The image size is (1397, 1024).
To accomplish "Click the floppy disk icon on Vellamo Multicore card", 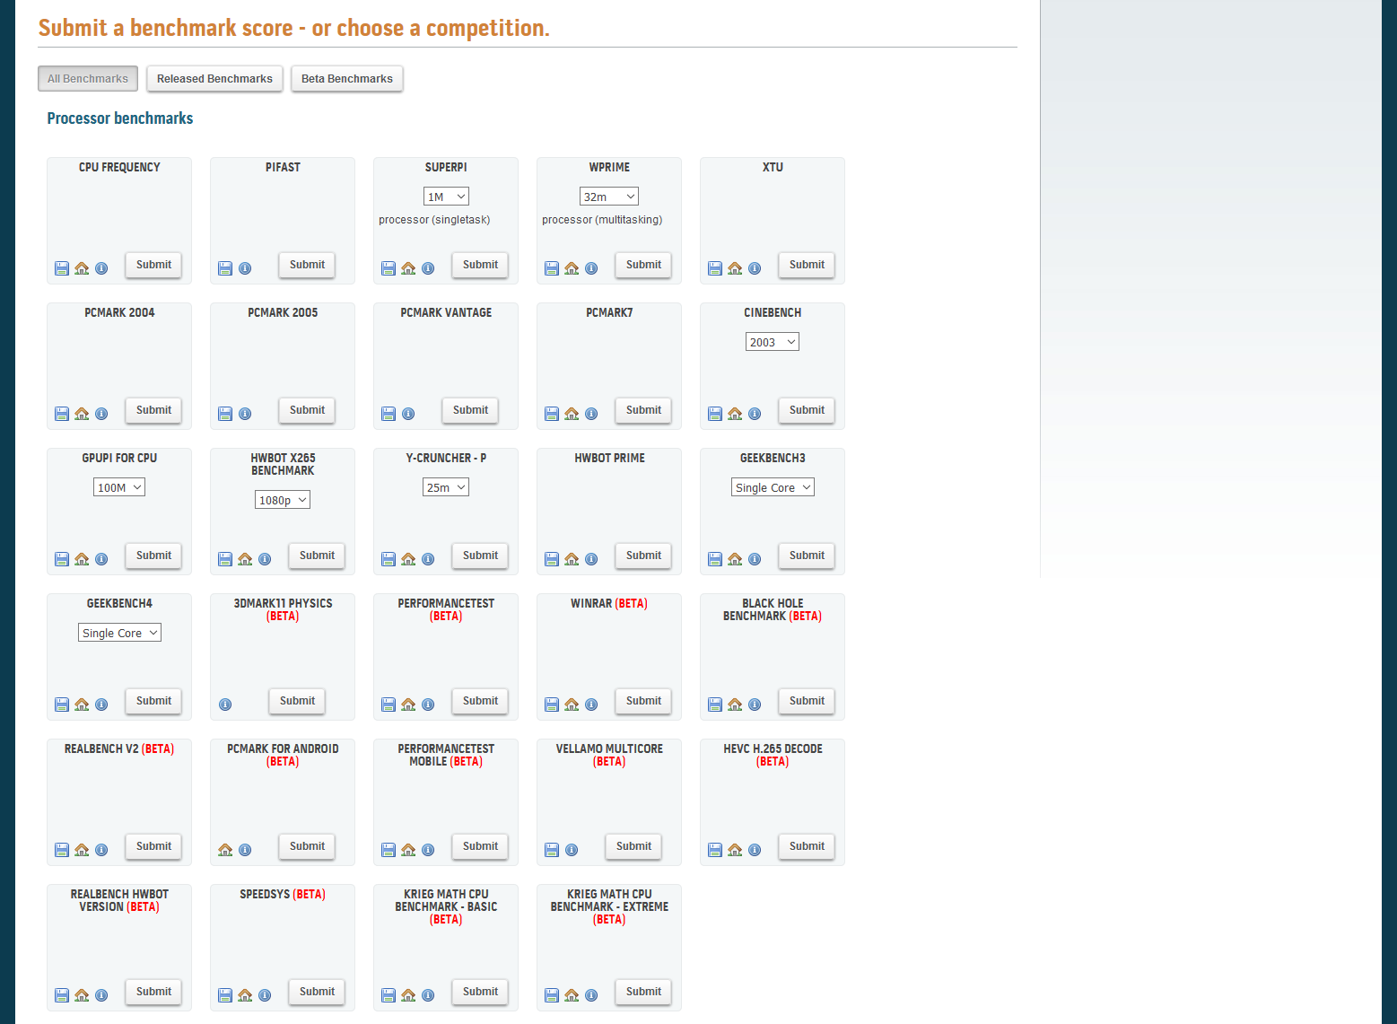I will pos(552,850).
